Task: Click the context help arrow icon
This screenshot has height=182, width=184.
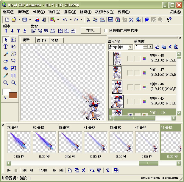Action: [169, 19]
